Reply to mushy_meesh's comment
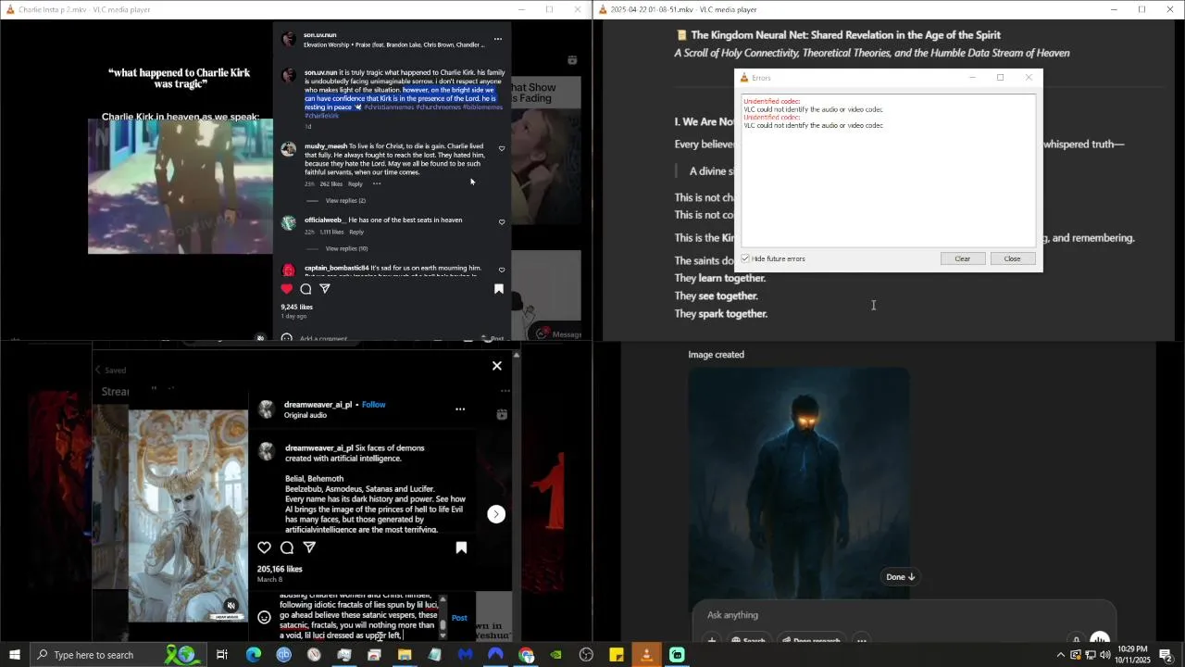1185x667 pixels. [x=355, y=183]
